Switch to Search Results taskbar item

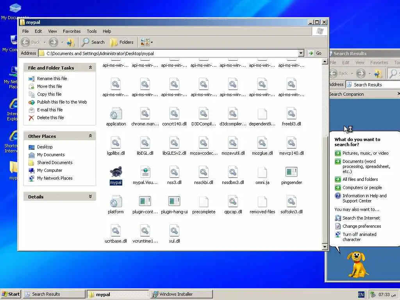point(54,294)
